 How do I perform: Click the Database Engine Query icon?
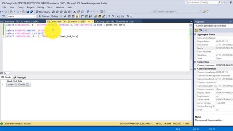click(x=53, y=12)
